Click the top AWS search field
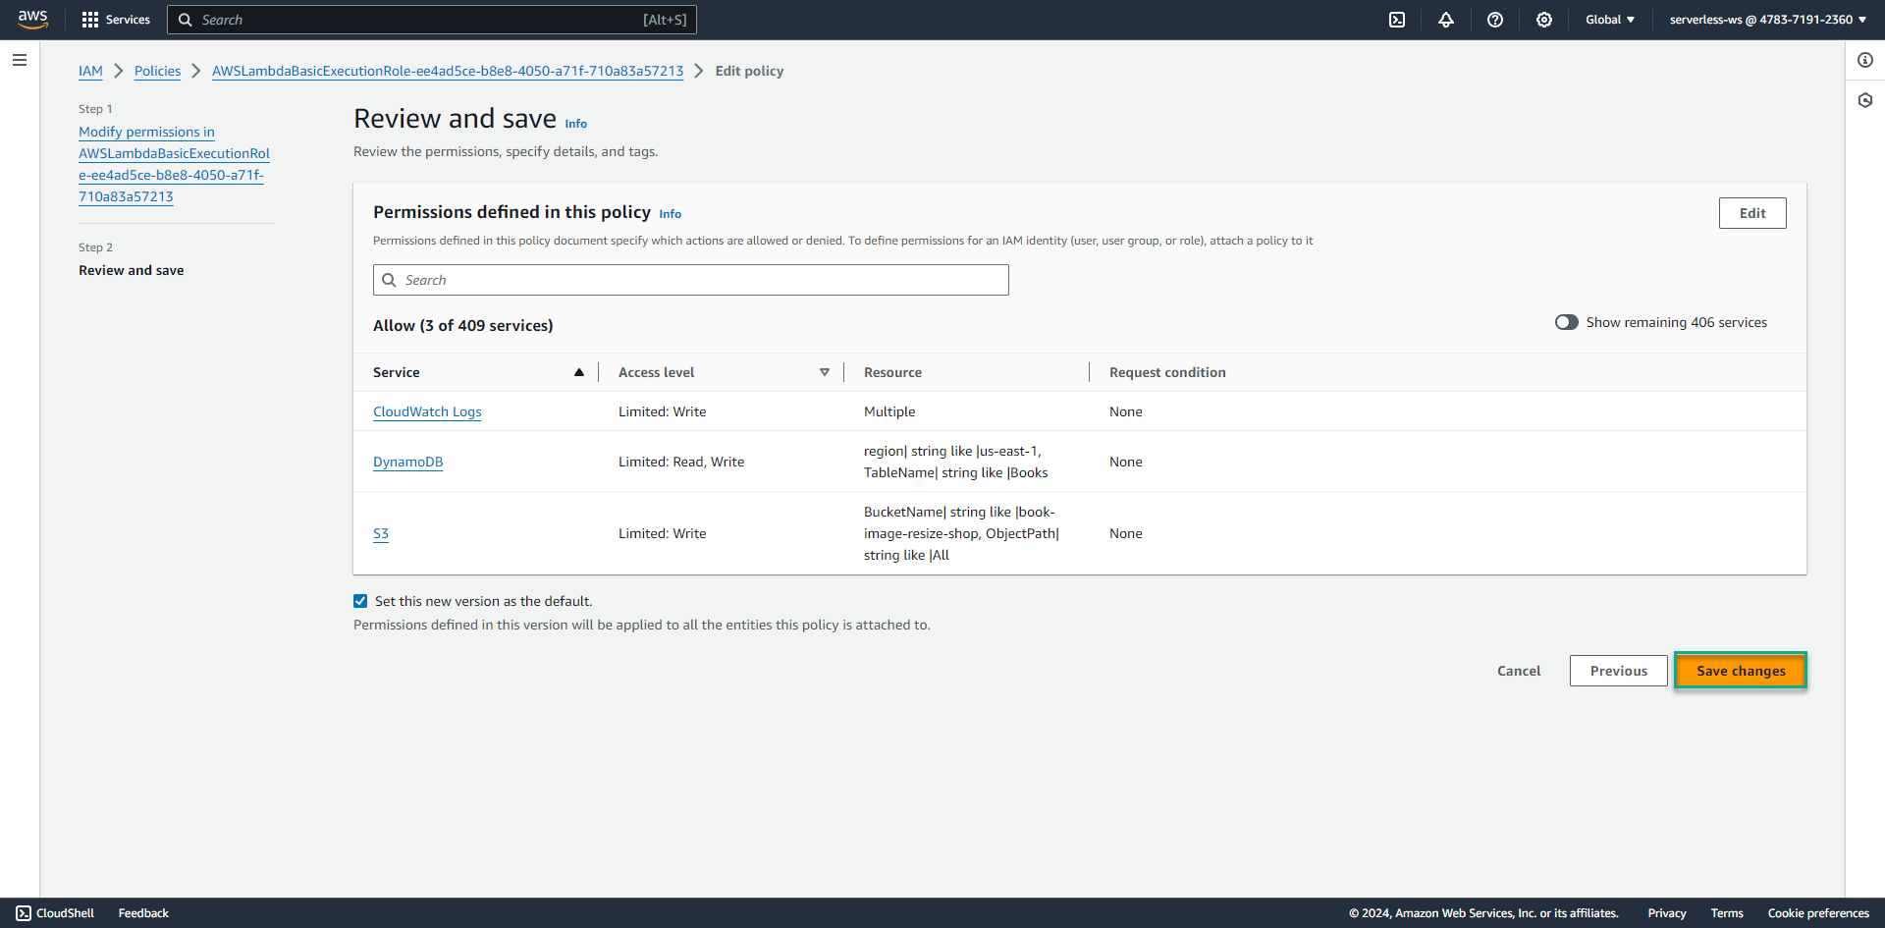Image resolution: width=1885 pixels, height=928 pixels. coord(432,20)
